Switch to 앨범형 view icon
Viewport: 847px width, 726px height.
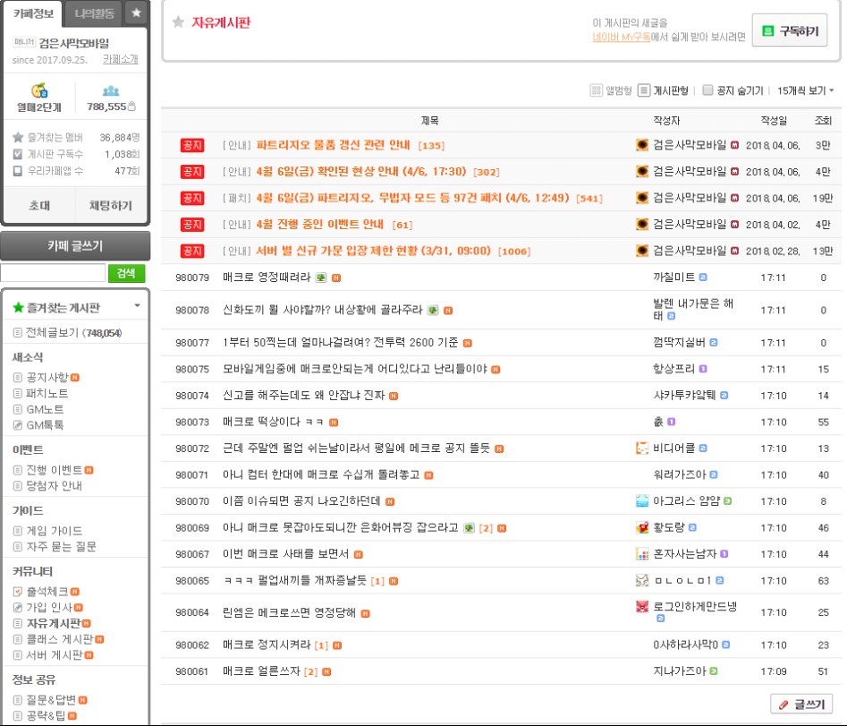click(x=596, y=90)
